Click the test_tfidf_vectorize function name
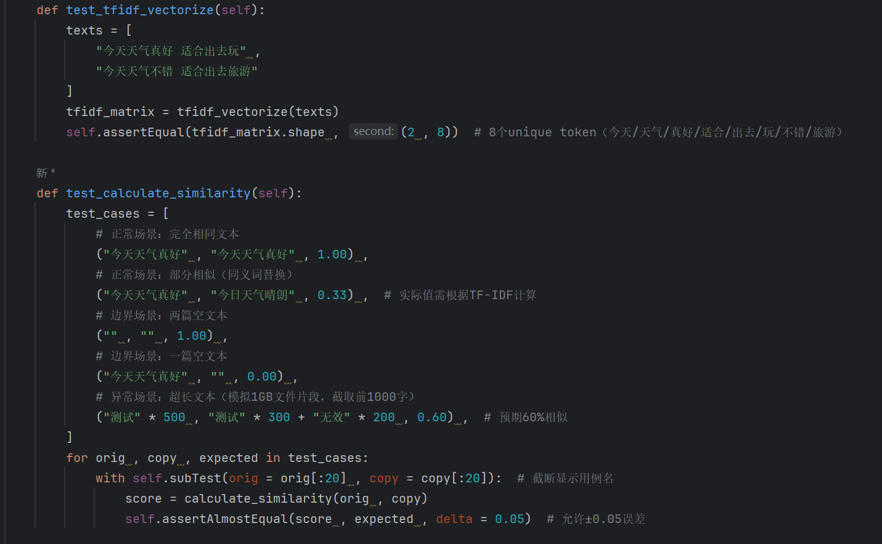The height and width of the screenshot is (544, 882). (x=140, y=10)
